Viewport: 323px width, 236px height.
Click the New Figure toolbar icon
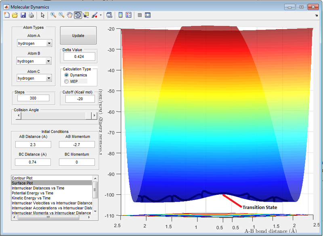point(7,15)
